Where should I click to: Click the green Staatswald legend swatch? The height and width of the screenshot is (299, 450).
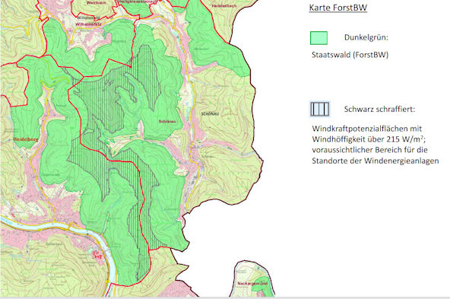[318, 38]
